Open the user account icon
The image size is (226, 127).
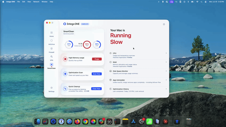click(164, 24)
